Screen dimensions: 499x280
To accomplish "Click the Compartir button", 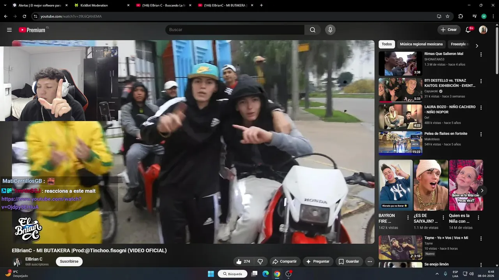I will pyautogui.click(x=285, y=261).
